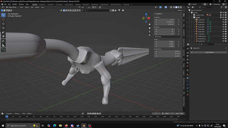Disable rendering for NurbsCurve camera icon

tap(226, 39)
